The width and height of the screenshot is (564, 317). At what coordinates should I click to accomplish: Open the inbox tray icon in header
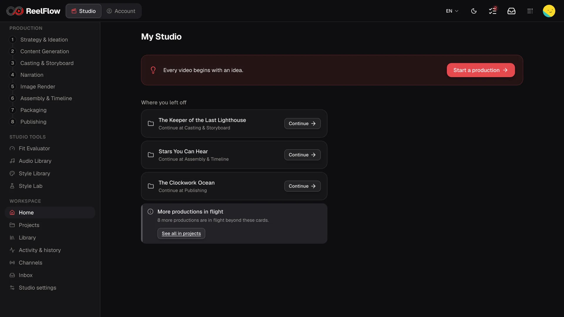pos(511,11)
